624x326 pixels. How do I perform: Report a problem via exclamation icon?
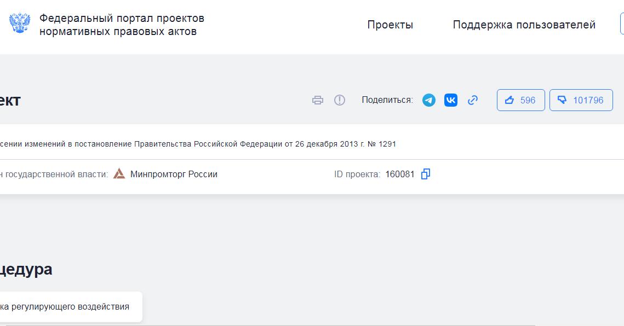tap(340, 100)
